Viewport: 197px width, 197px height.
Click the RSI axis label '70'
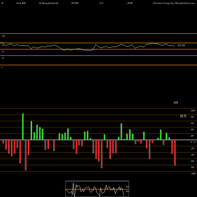(3, 45)
